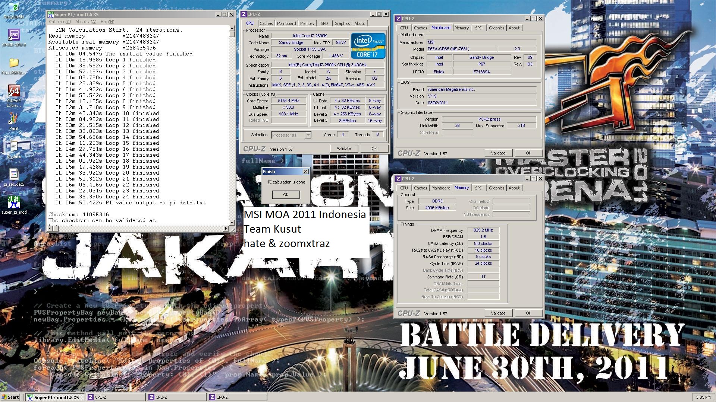Open the pi_rec.dat2 file icon
The width and height of the screenshot is (716, 402).
click(14, 175)
